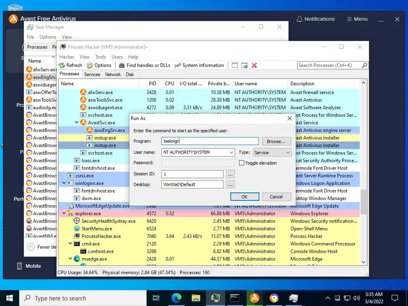Click Command Prompt icon on taskbar

click(x=235, y=298)
